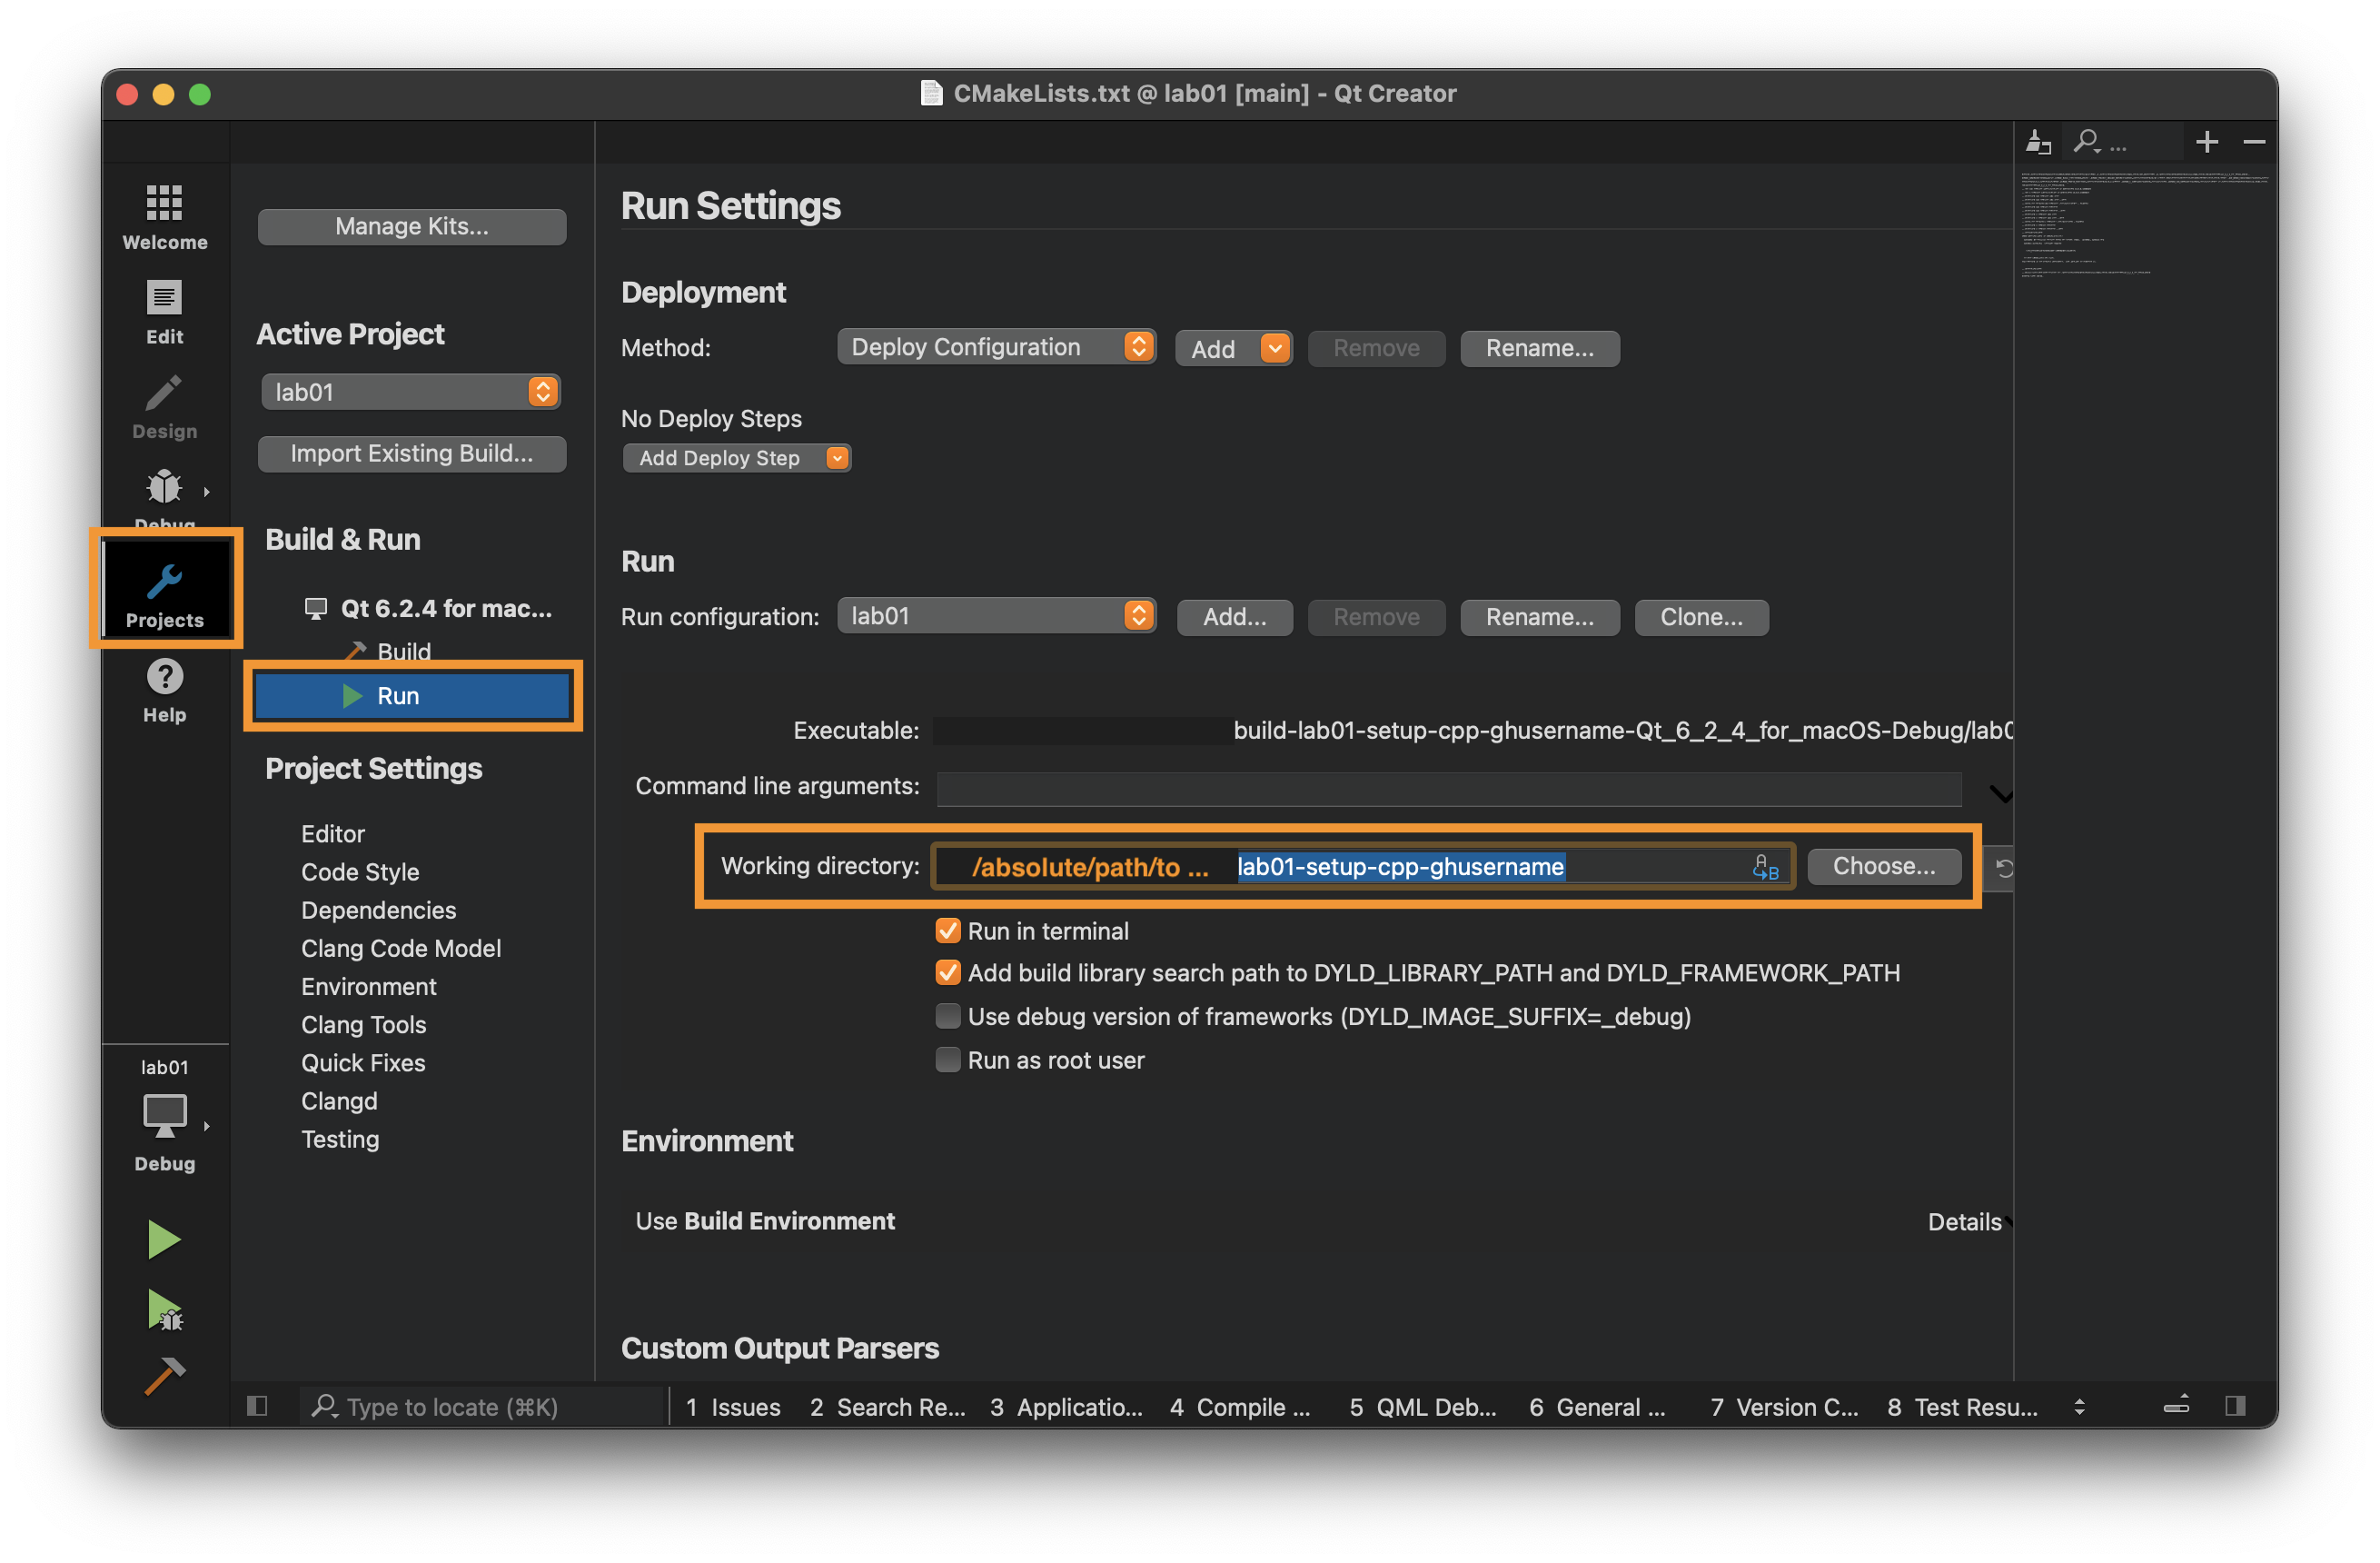The image size is (2380, 1563).
Task: Zoom out with minus icon
Action: coord(2254,142)
